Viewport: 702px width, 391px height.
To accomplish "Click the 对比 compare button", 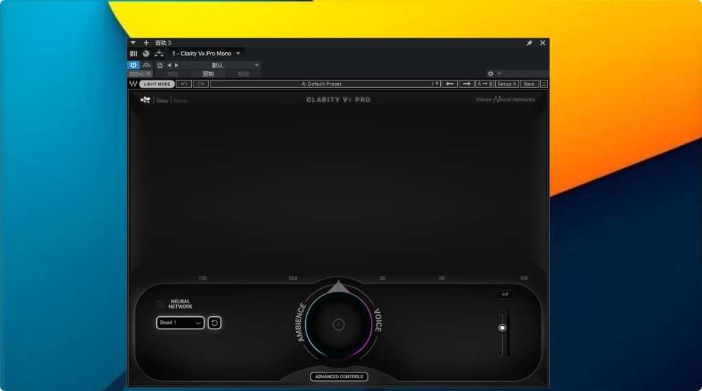I will pos(173,74).
